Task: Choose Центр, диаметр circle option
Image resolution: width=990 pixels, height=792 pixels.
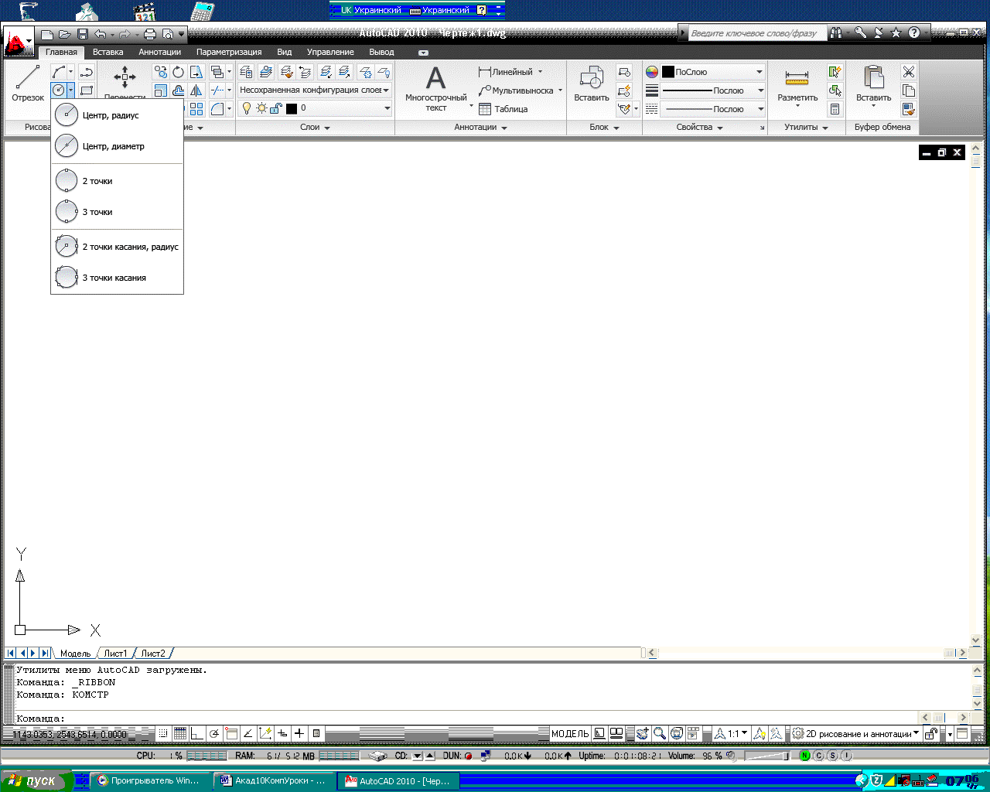Action: pos(118,146)
